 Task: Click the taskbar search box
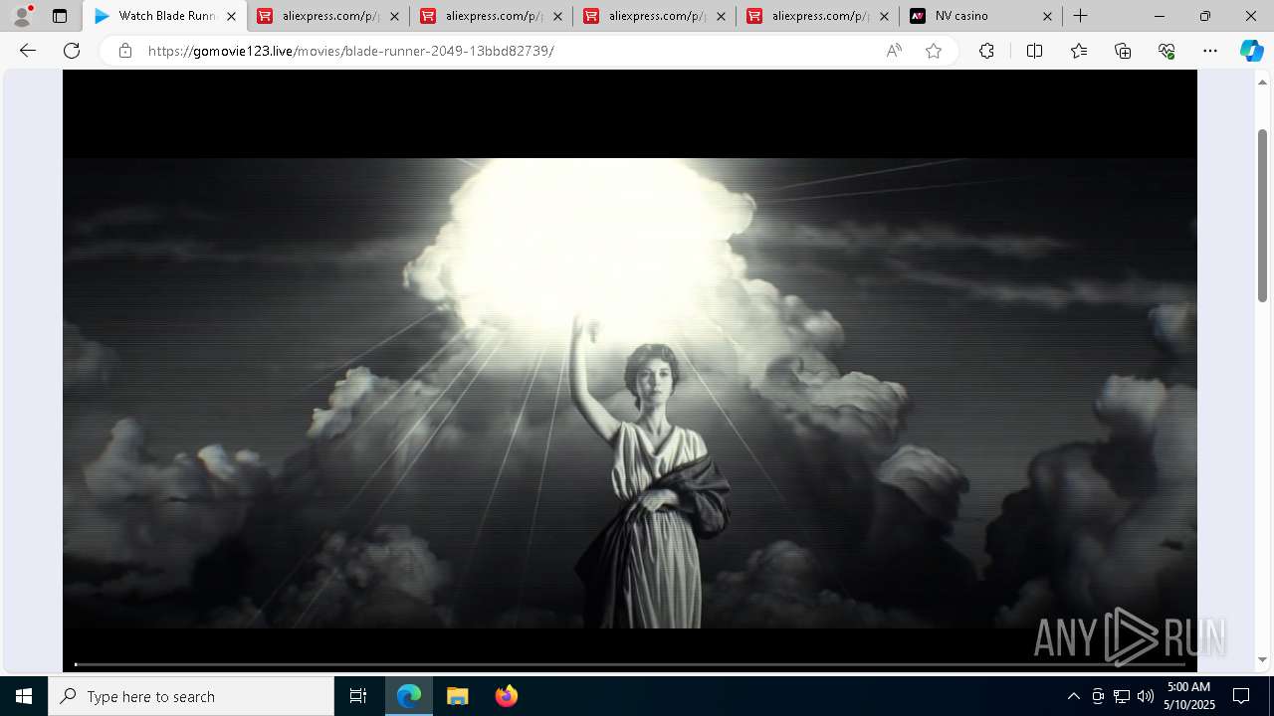(191, 696)
